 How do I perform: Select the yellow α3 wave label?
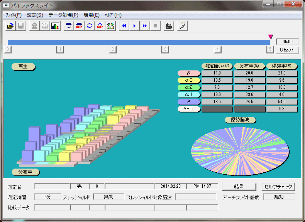pos(189,80)
